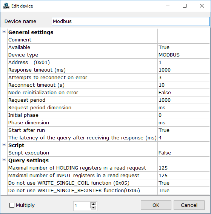Collapse the General settings section
Screen dimensions: 211x214
click(5, 32)
